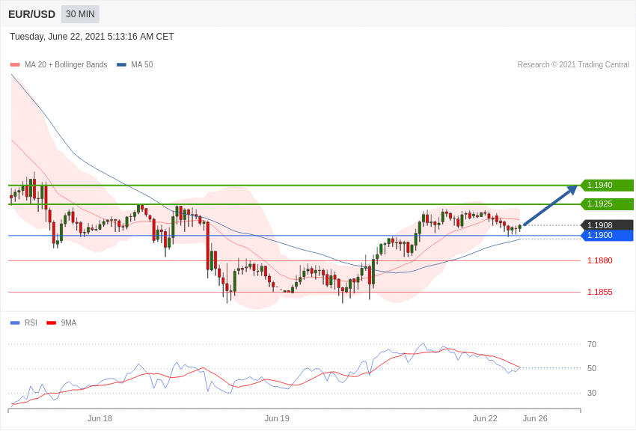Click the Jun 26 date axis label
This screenshot has width=636, height=431.
[535, 418]
